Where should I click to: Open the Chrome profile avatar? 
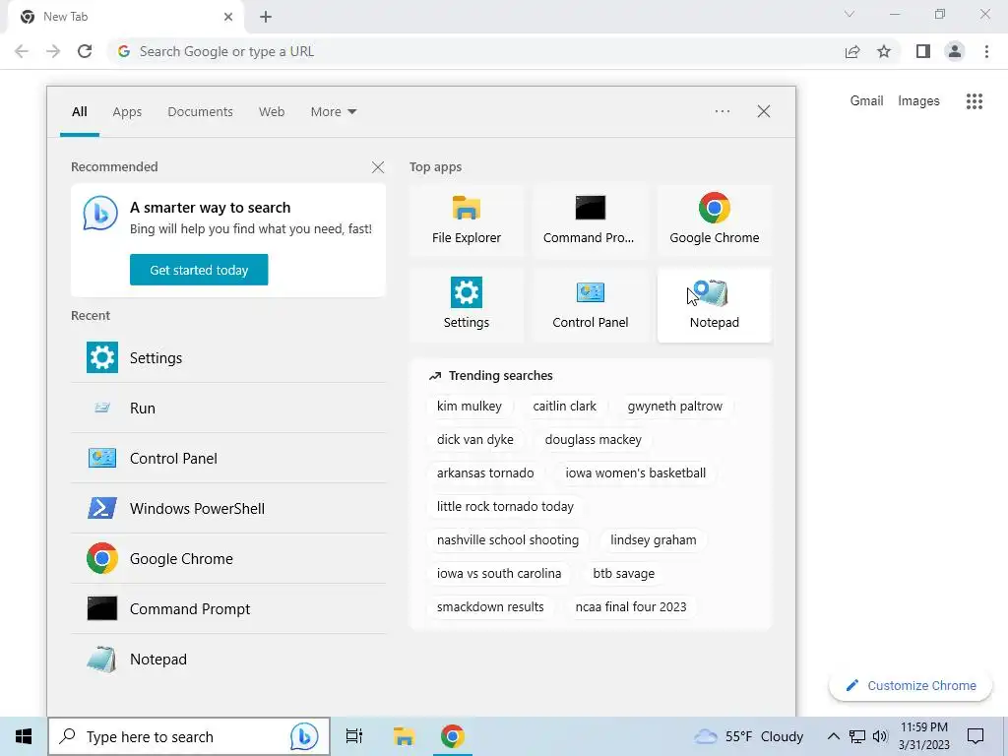(x=955, y=51)
